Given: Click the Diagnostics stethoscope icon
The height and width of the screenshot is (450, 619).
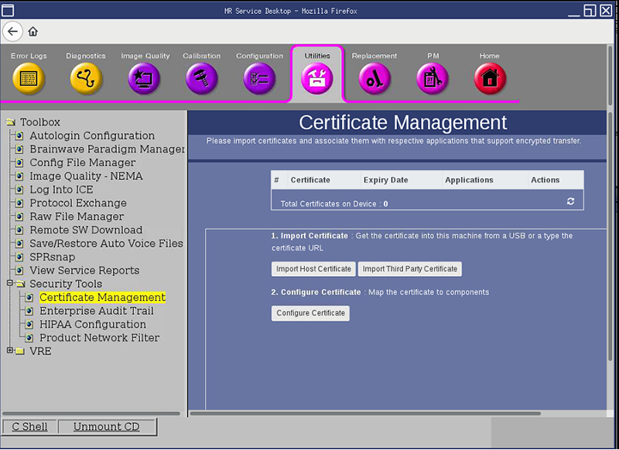Looking at the screenshot, I should [x=86, y=78].
